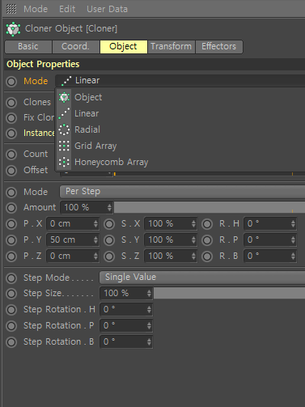This screenshot has height=407, width=305.
Task: Click the R . B field stepper arrows
Action: (293, 256)
